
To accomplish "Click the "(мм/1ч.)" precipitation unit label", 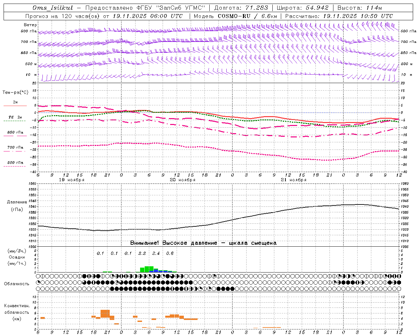I will pyautogui.click(x=17, y=263).
